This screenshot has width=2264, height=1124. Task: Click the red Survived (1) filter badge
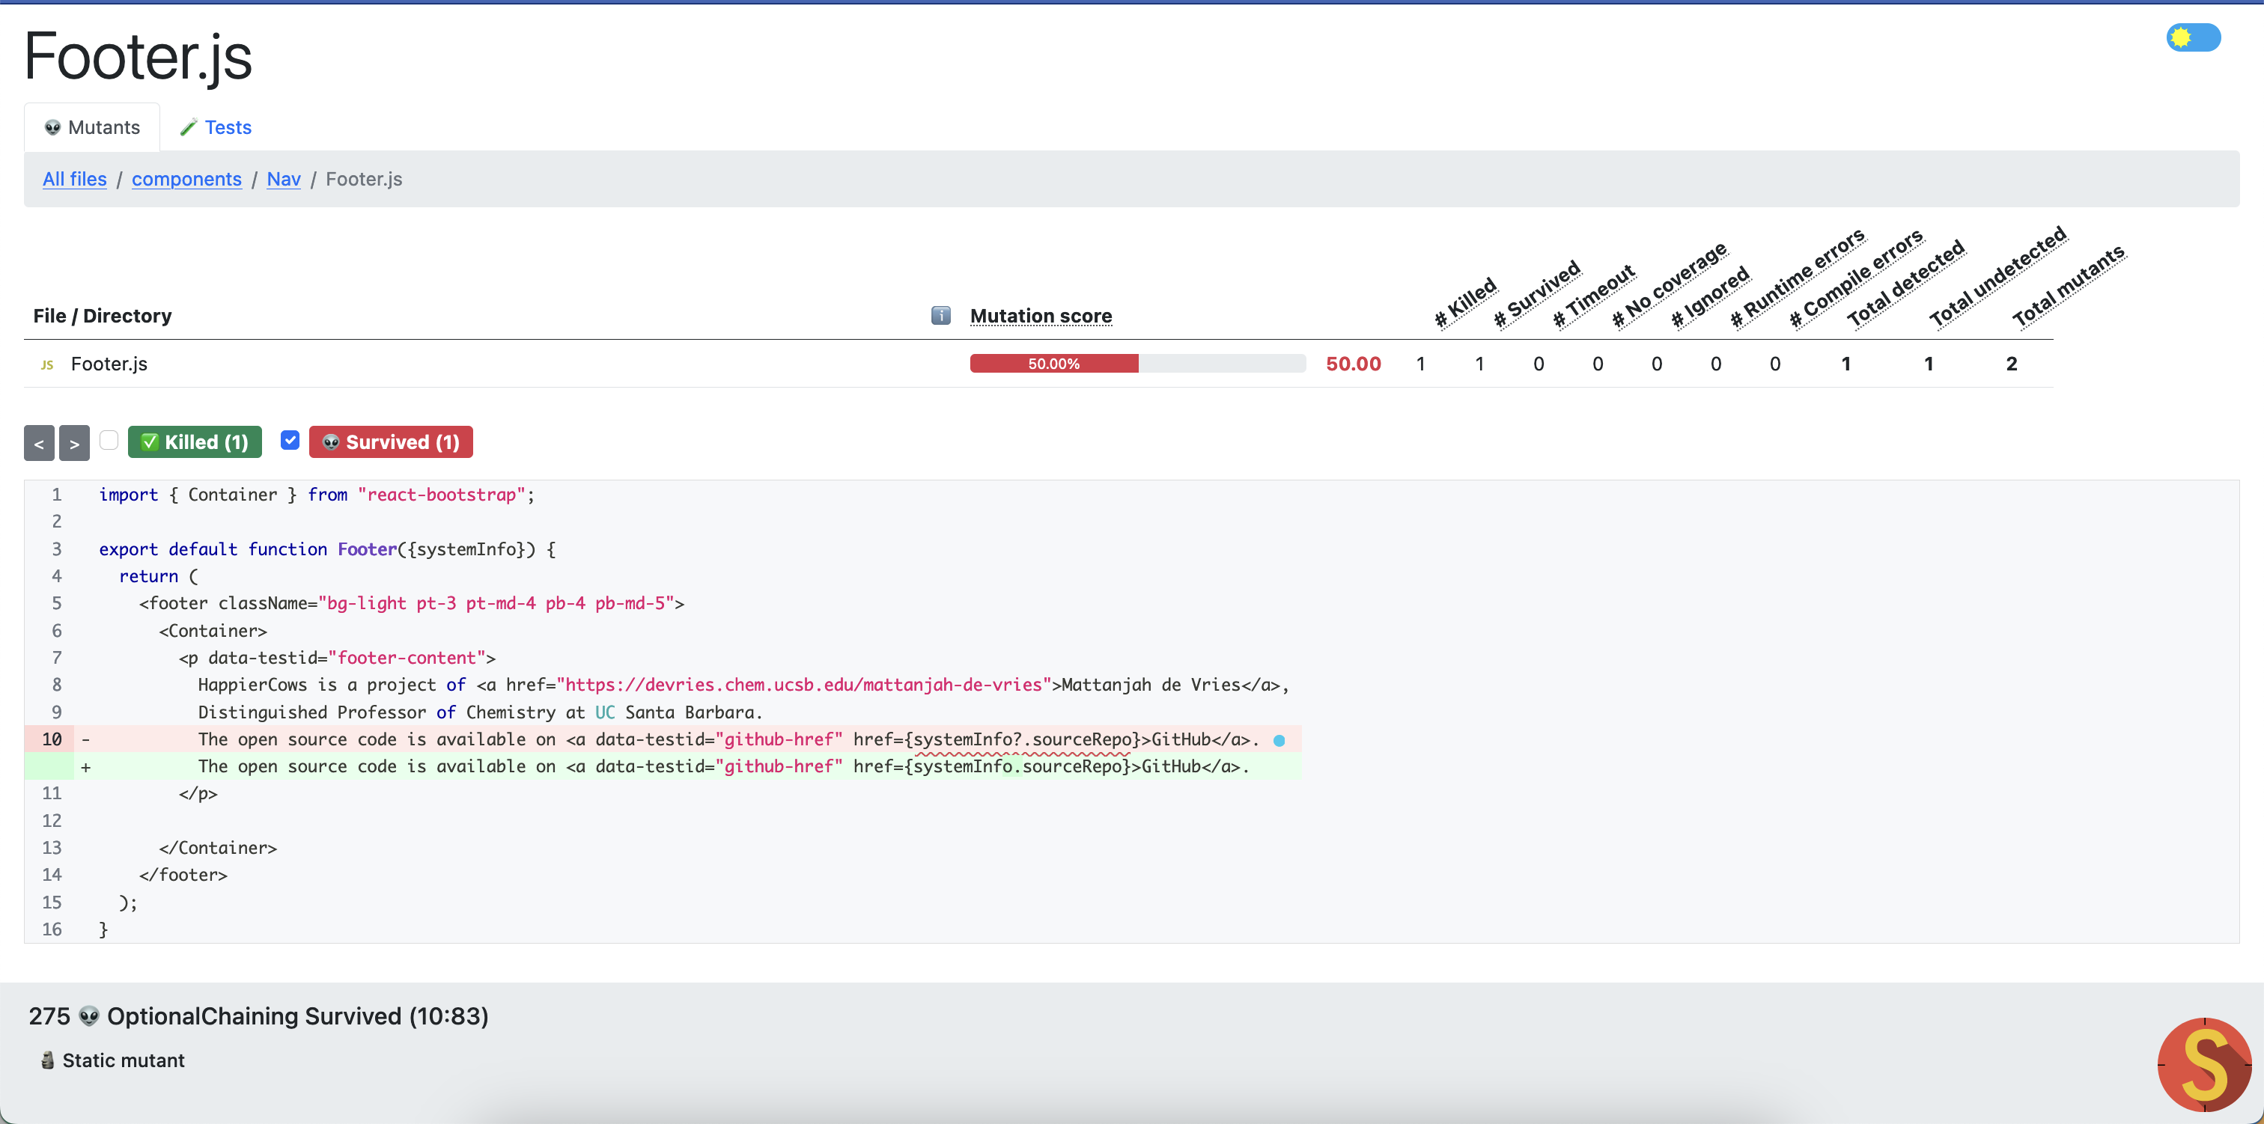point(391,442)
